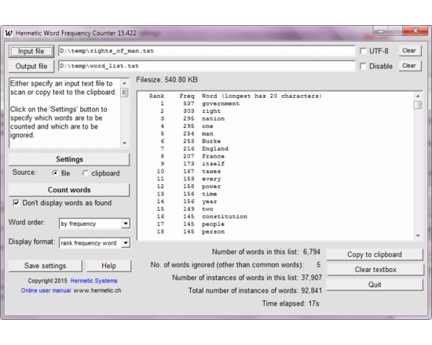Open the Settings dialog
Image resolution: width=432 pixels, height=345 pixels.
tap(69, 159)
